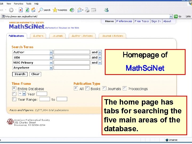Click the green Go arrow button
This screenshot has width=192, height=144.
click(x=176, y=16)
